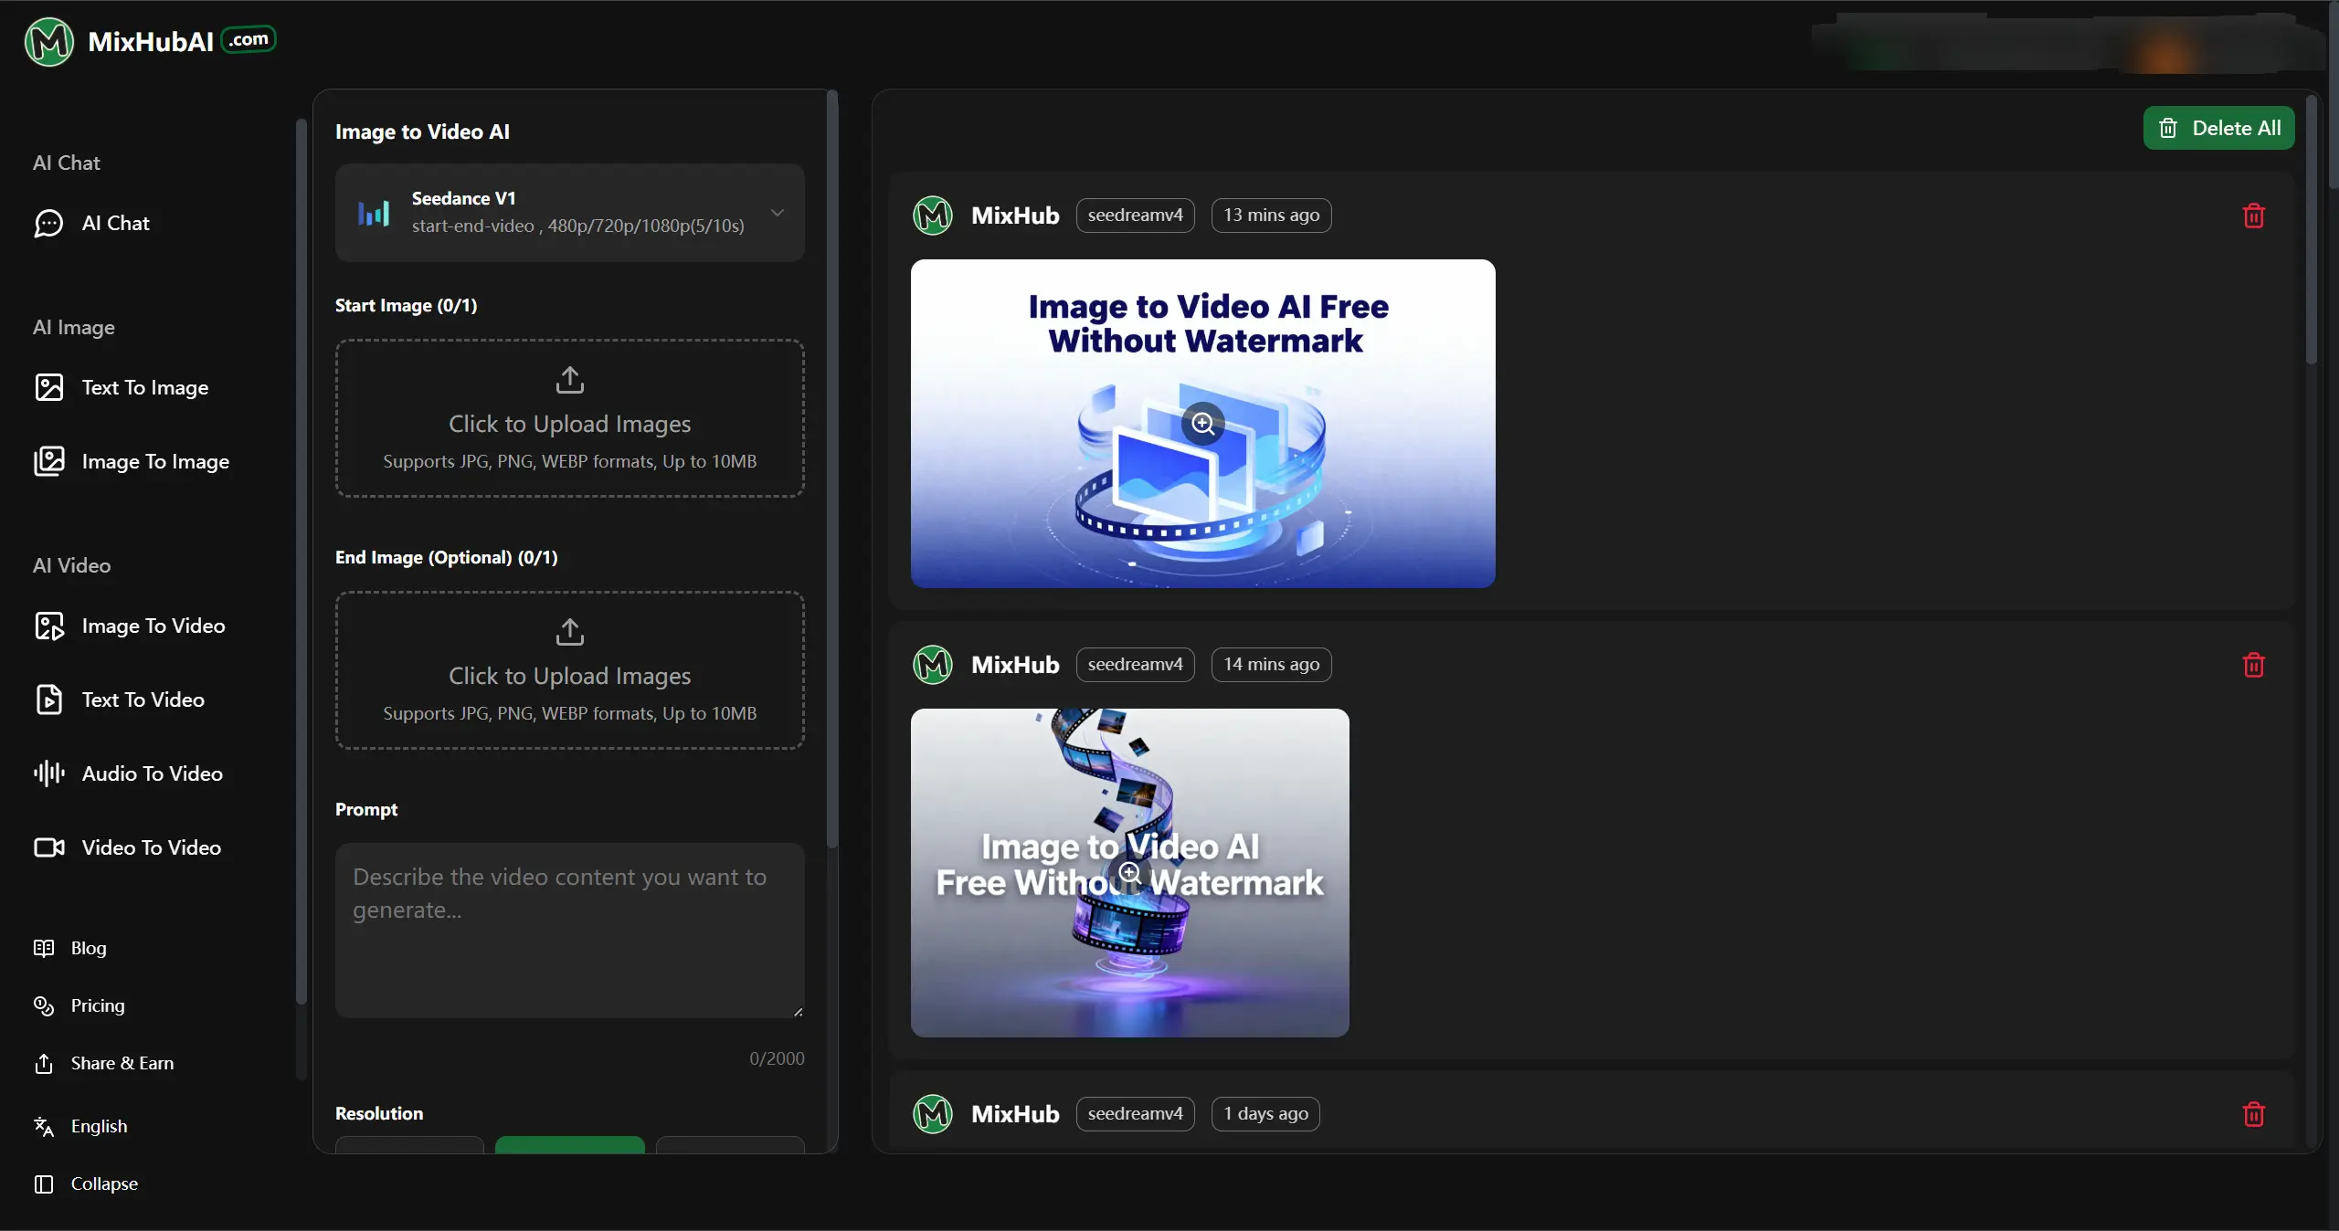The image size is (2339, 1231).
Task: Click upload icon in Start Image box
Action: [569, 380]
